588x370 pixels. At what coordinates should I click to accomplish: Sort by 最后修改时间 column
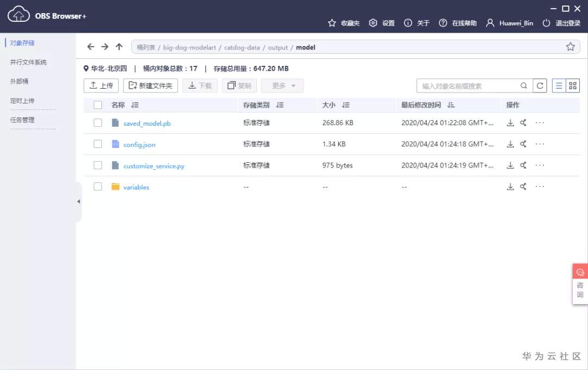[451, 106]
